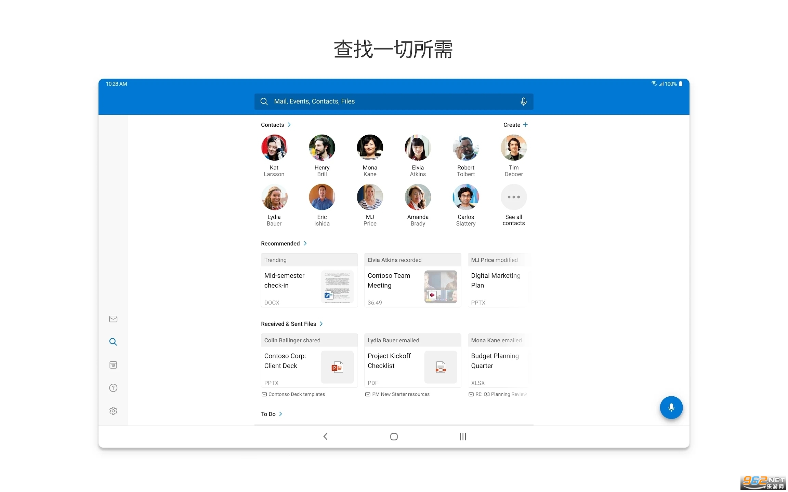Tap the microphone icon in search bar

pyautogui.click(x=523, y=101)
